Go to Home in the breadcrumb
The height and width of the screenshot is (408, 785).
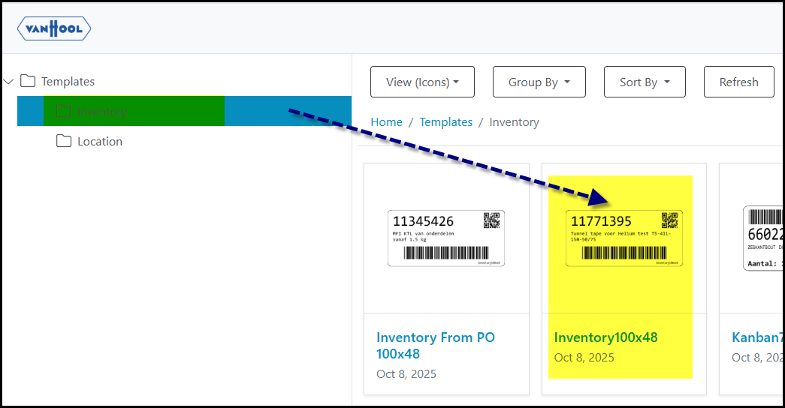[x=386, y=122]
